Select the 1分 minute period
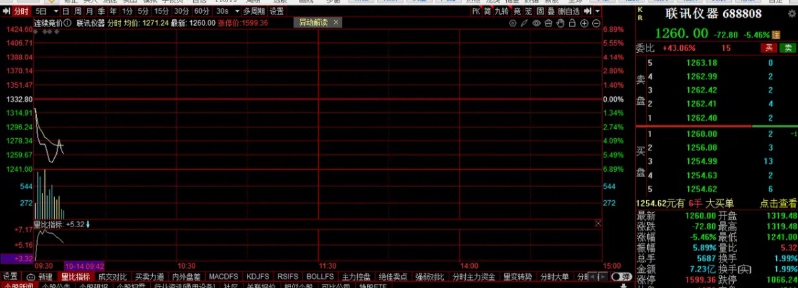This screenshot has height=288, width=798. pyautogui.click(x=128, y=11)
